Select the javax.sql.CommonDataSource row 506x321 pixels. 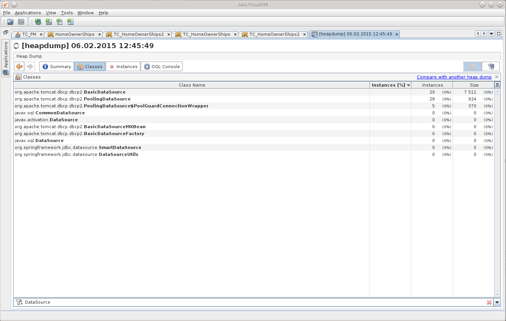[254, 113]
